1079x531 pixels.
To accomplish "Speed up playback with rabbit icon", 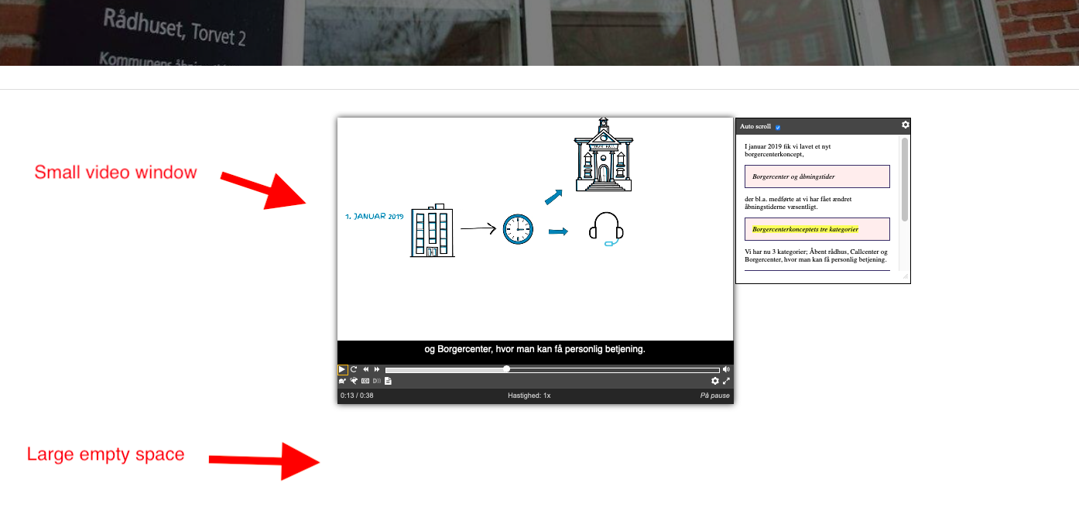I will 354,381.
